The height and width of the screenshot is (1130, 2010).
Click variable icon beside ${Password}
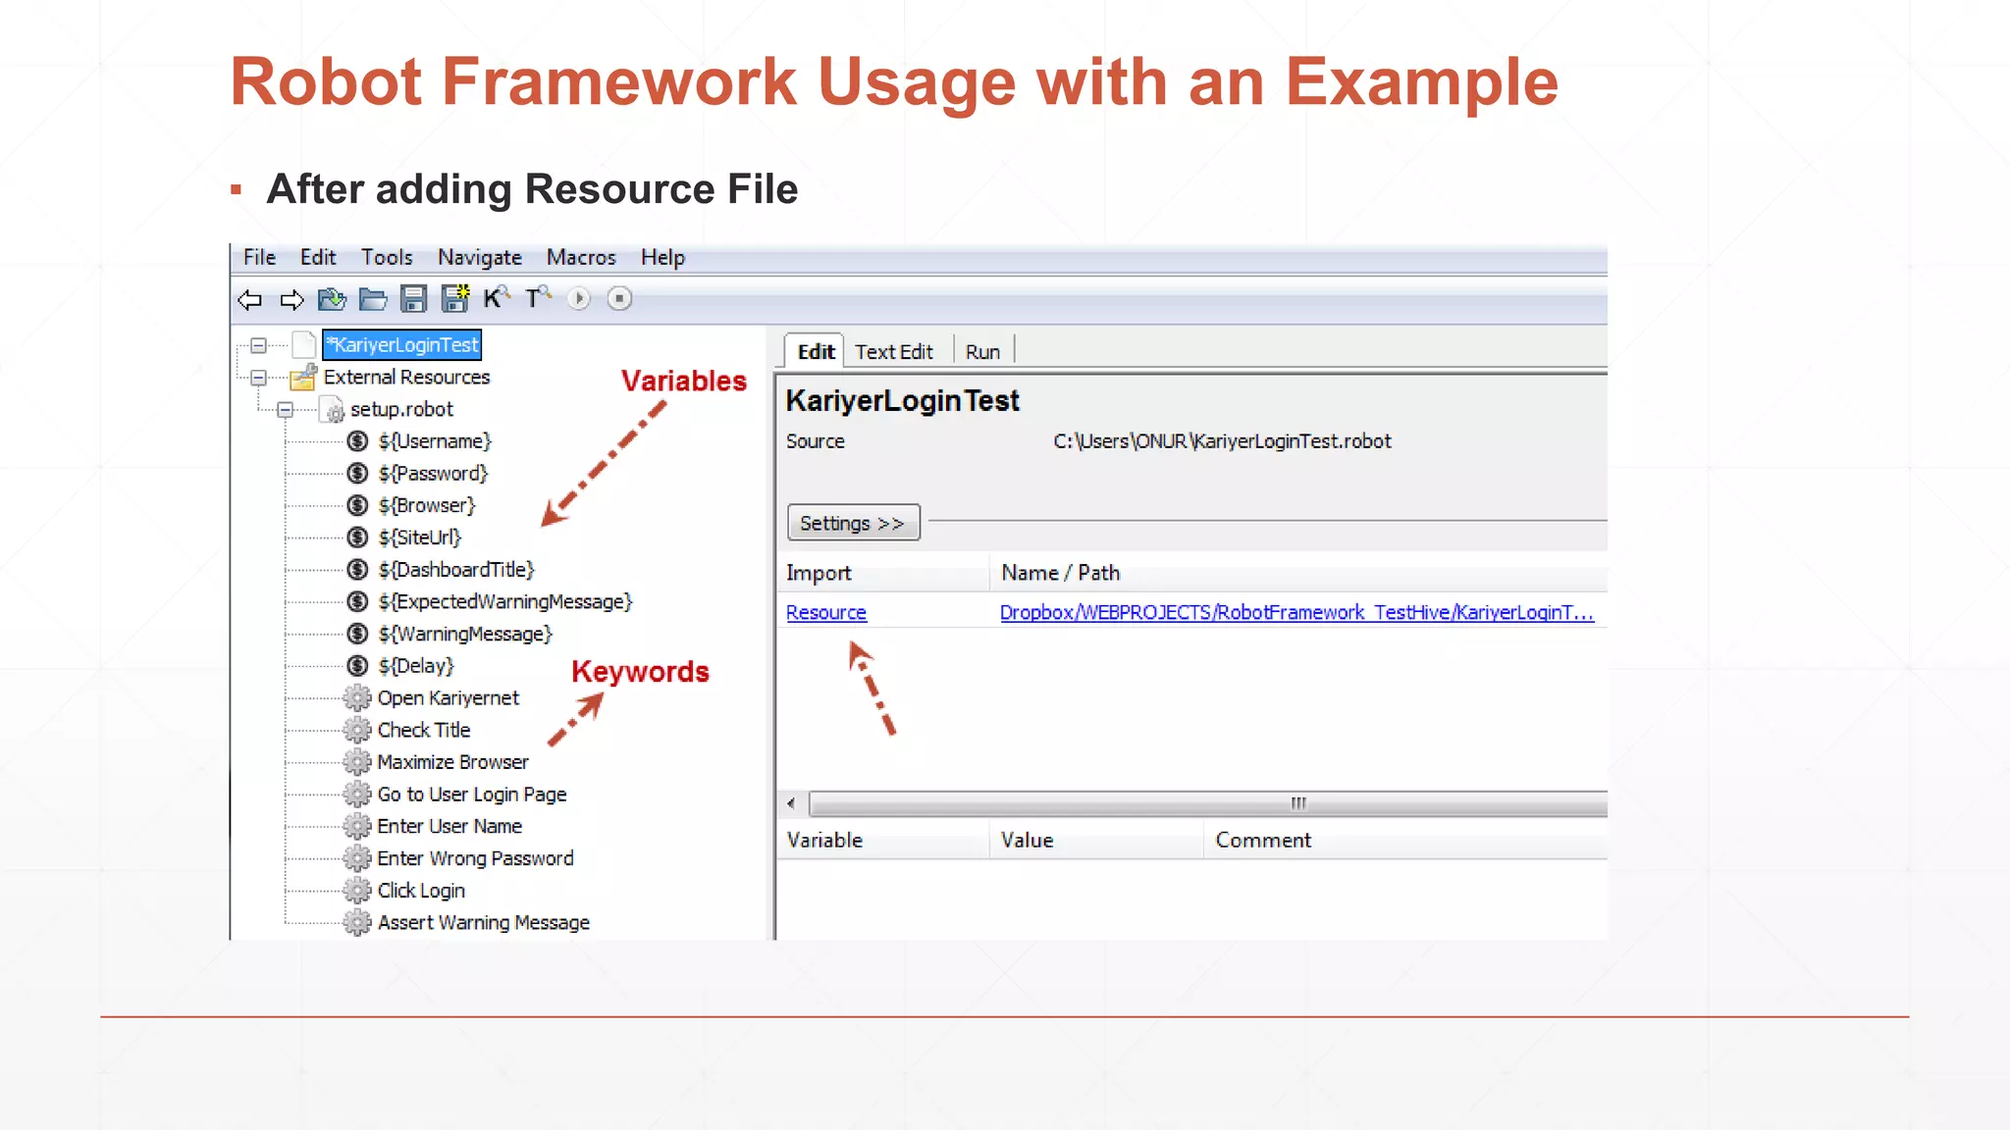[x=358, y=474]
